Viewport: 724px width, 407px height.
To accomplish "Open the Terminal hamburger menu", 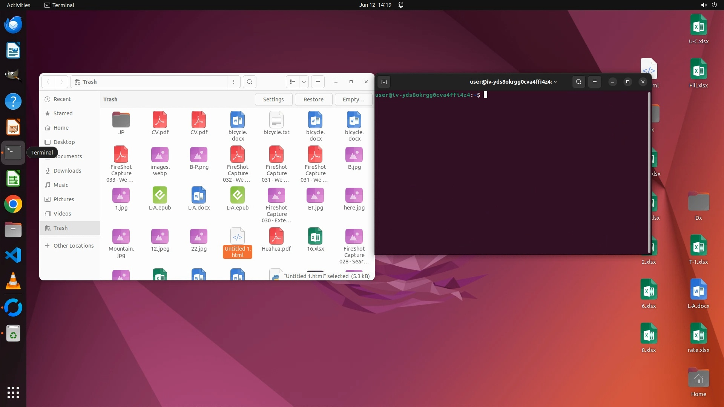I will click(x=595, y=82).
